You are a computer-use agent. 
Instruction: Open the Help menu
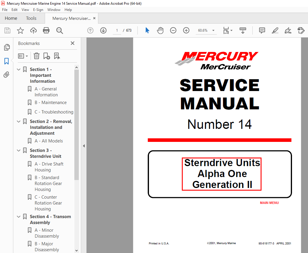tap(68, 9)
